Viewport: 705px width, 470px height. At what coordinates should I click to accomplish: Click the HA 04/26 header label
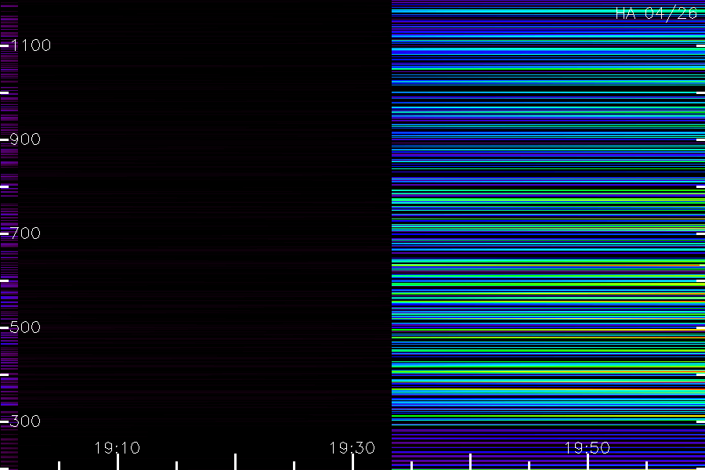click(656, 13)
